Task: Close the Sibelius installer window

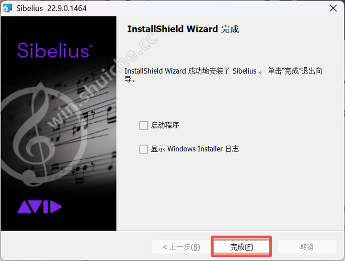Action: click(333, 8)
